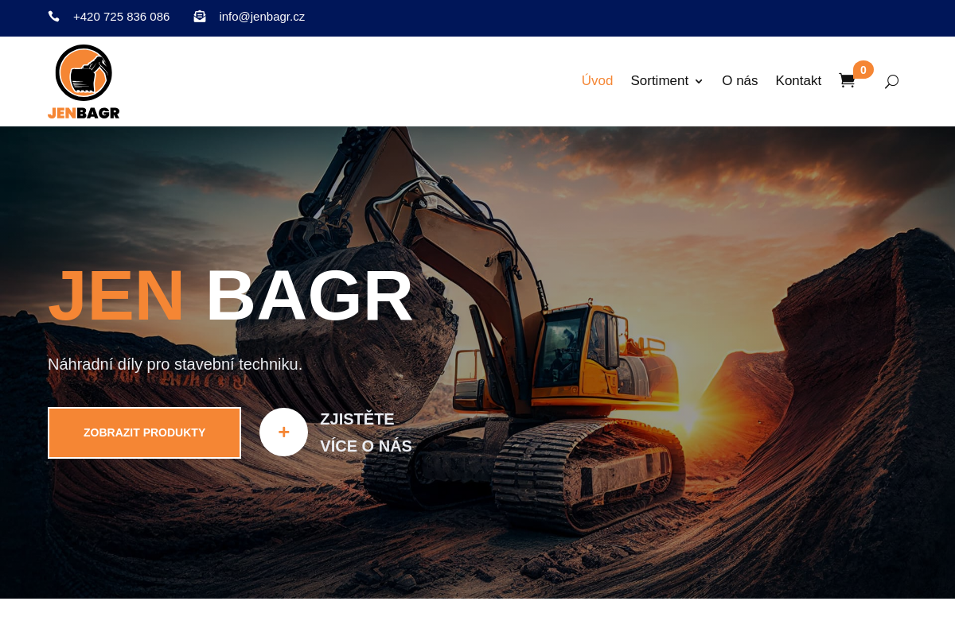The width and height of the screenshot is (955, 636).
Task: Click the Zobrazit produkty button
Action: [144, 432]
